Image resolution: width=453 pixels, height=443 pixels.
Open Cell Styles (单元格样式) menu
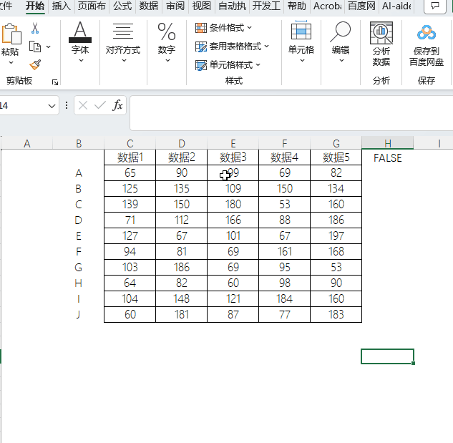click(x=228, y=65)
